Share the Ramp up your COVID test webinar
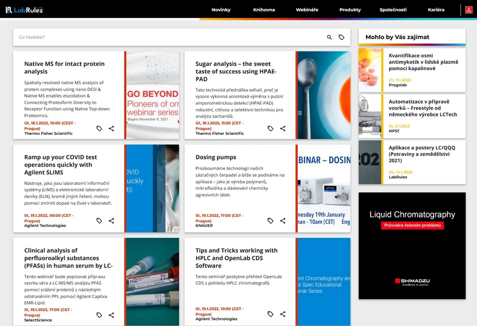The width and height of the screenshot is (477, 326). 111,221
